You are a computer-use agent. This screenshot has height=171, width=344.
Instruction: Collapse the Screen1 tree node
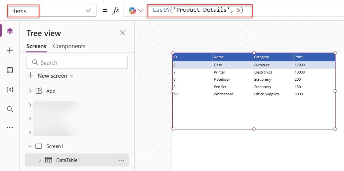(x=30, y=146)
